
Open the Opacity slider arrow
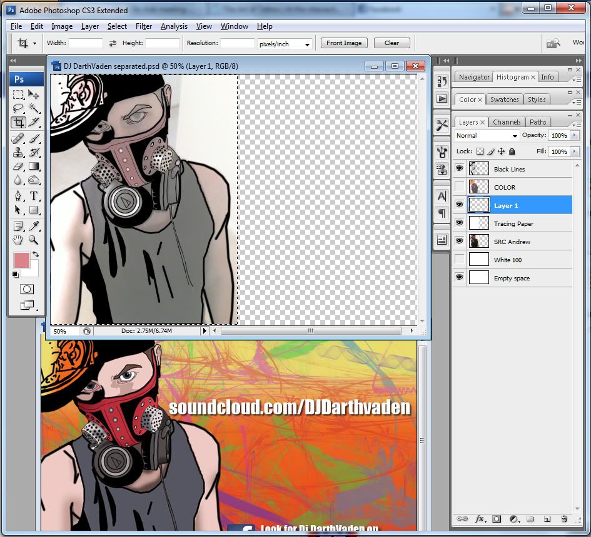point(575,135)
